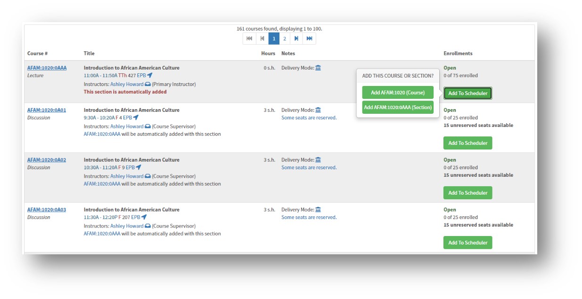Open Ashley Howard link in the lecture row
The height and width of the screenshot is (299, 582).
(127, 84)
